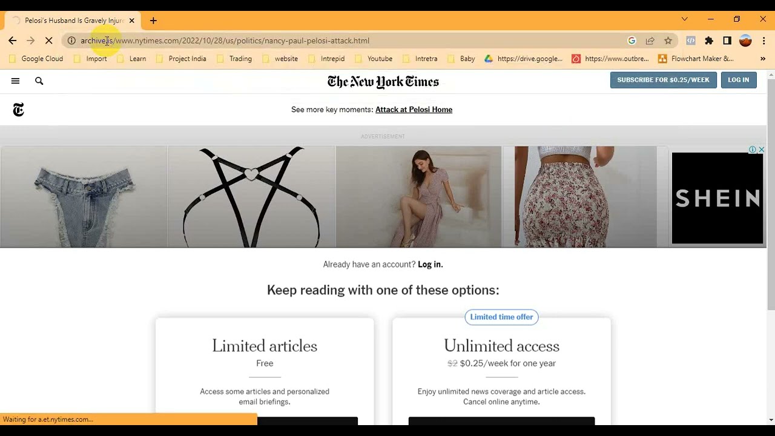Click The New York Times masthead
Screen dimensions: 775x436
pyautogui.click(x=383, y=82)
